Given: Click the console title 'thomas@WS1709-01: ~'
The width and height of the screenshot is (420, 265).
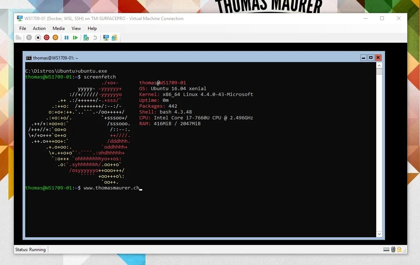Looking at the screenshot, I should click(56, 58).
